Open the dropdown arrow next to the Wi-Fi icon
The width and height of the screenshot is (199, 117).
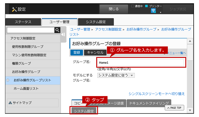coord(161,12)
